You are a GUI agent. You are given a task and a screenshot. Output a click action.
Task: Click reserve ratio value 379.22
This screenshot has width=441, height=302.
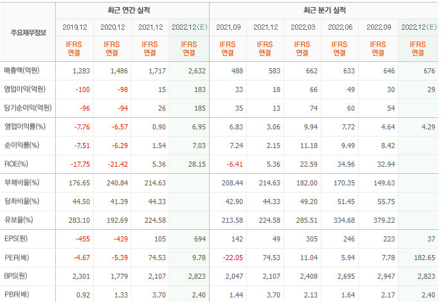pyautogui.click(x=384, y=221)
